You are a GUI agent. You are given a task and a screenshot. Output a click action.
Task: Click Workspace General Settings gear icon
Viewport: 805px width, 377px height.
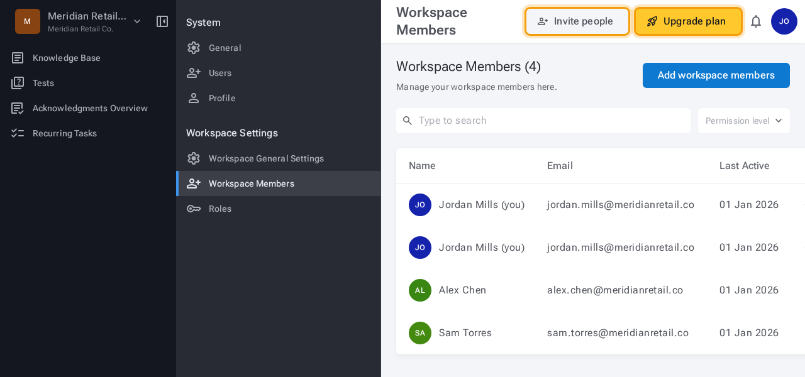coord(194,158)
